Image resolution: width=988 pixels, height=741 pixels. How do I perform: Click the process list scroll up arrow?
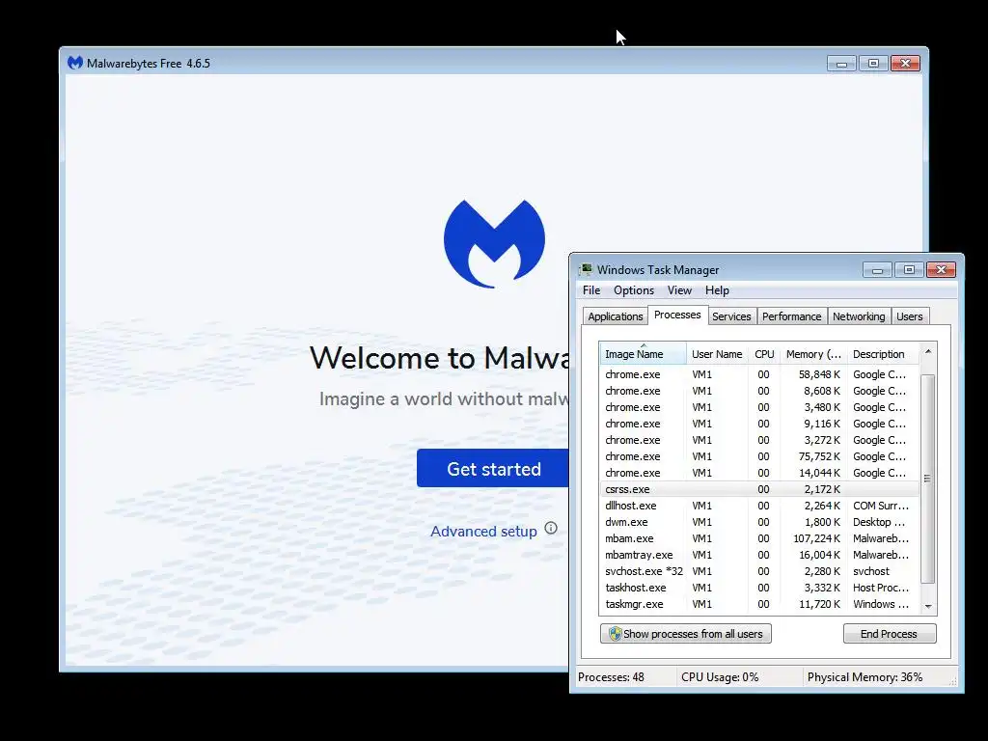click(927, 351)
